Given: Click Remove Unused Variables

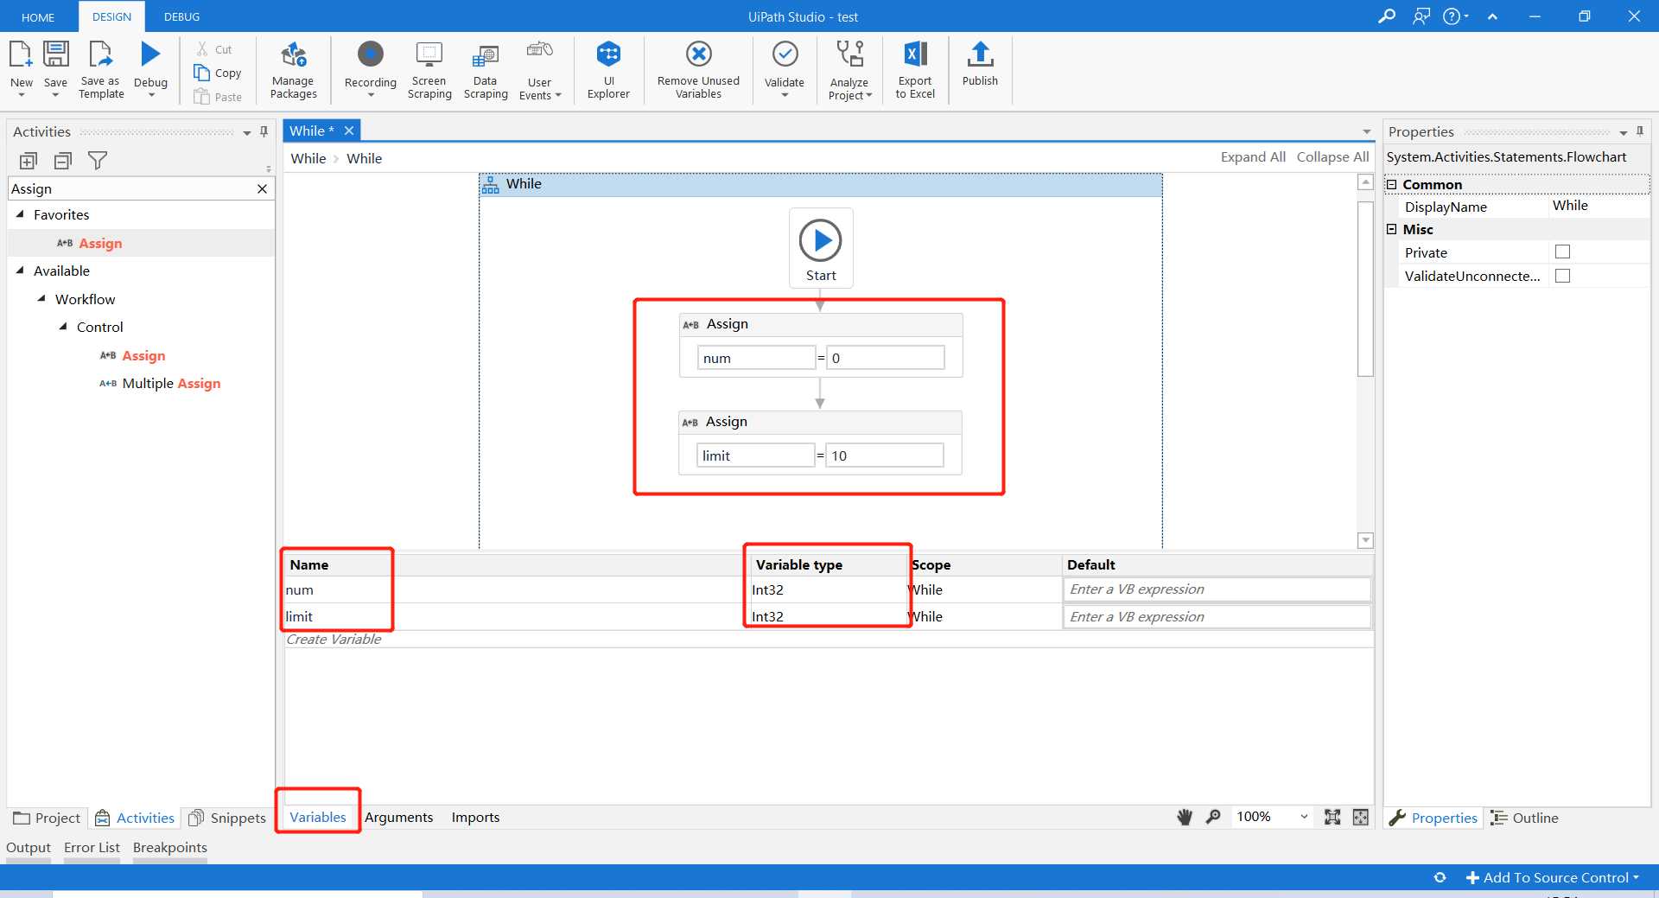Looking at the screenshot, I should tap(698, 69).
